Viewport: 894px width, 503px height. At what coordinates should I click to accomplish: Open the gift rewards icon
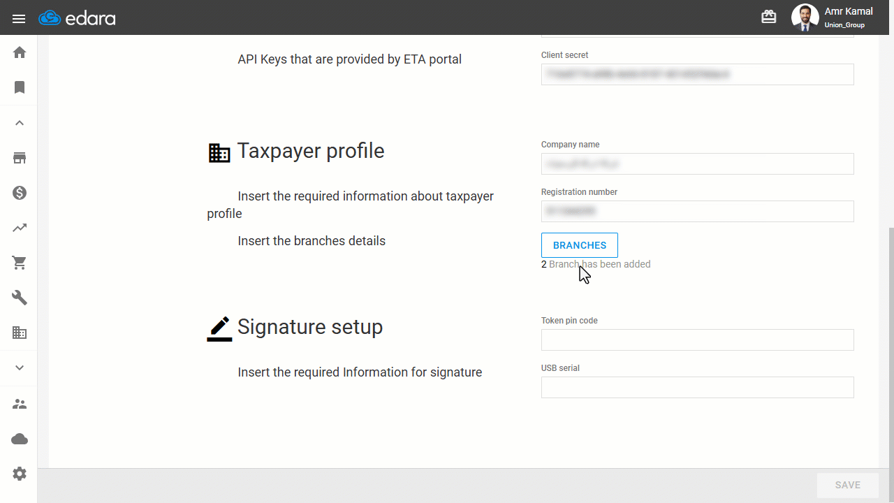coord(769,17)
